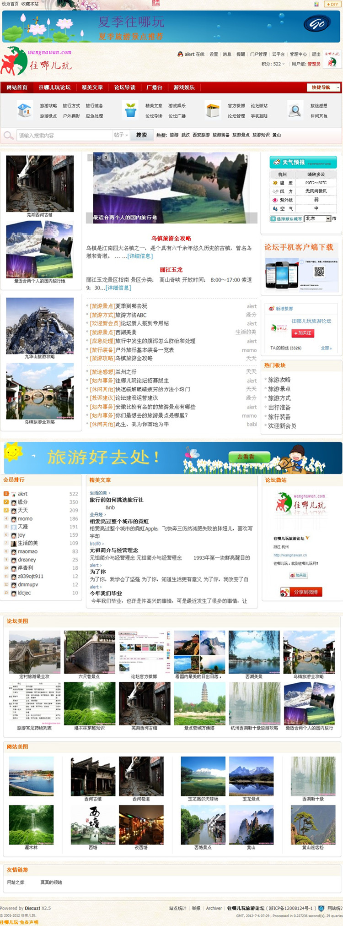Open the 帖子 search type dropdown
This screenshot has height=926, width=343.
click(x=121, y=135)
